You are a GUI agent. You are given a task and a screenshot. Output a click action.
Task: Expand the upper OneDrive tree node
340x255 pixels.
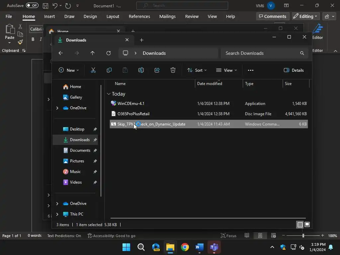click(57, 108)
